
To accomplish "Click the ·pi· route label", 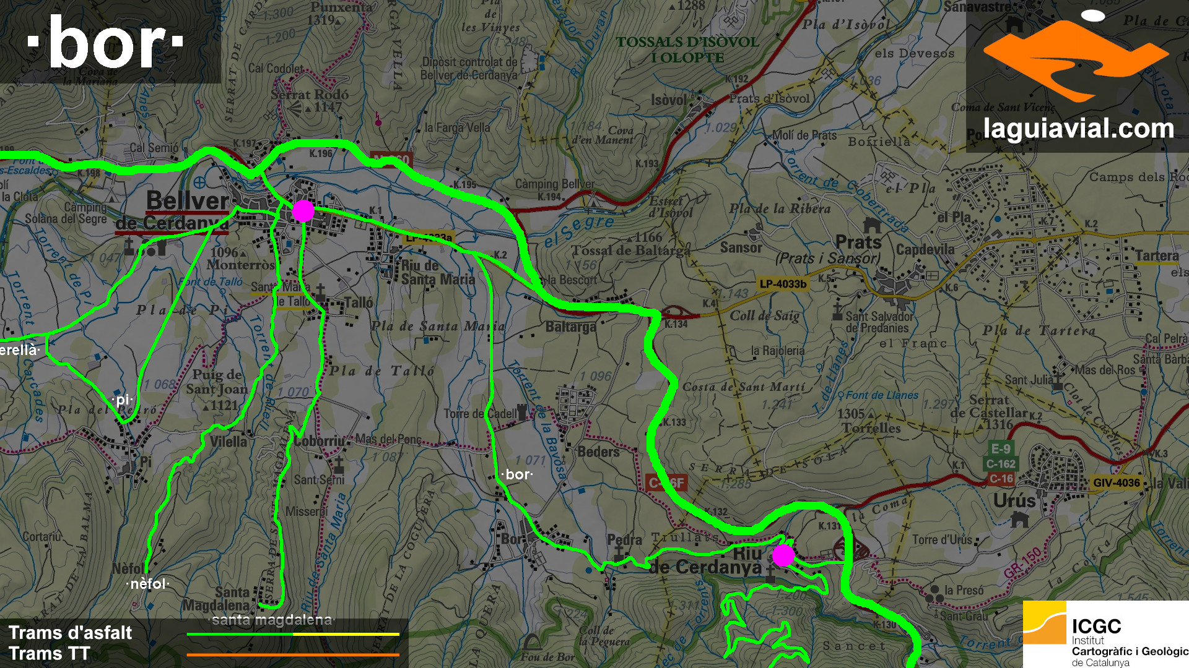I will (x=123, y=400).
